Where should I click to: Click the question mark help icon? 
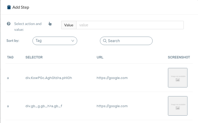[9, 24]
